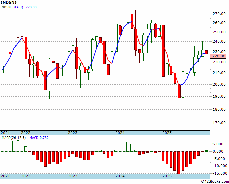Click the current price tag 228.08
The height and width of the screenshot is (184, 229).
coord(219,56)
